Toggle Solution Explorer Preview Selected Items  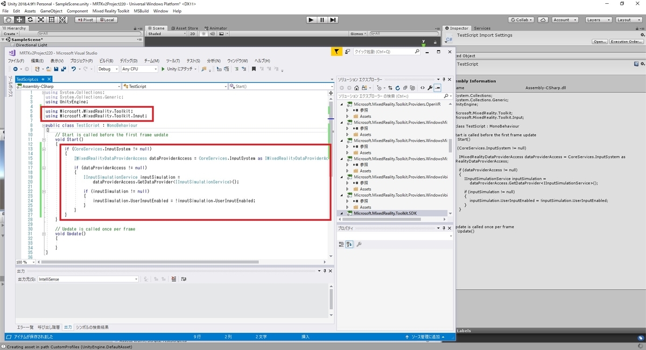pyautogui.click(x=438, y=88)
